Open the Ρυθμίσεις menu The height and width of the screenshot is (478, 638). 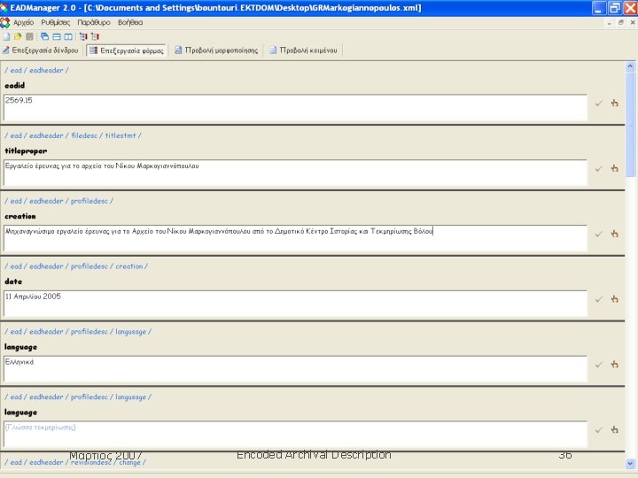point(55,23)
